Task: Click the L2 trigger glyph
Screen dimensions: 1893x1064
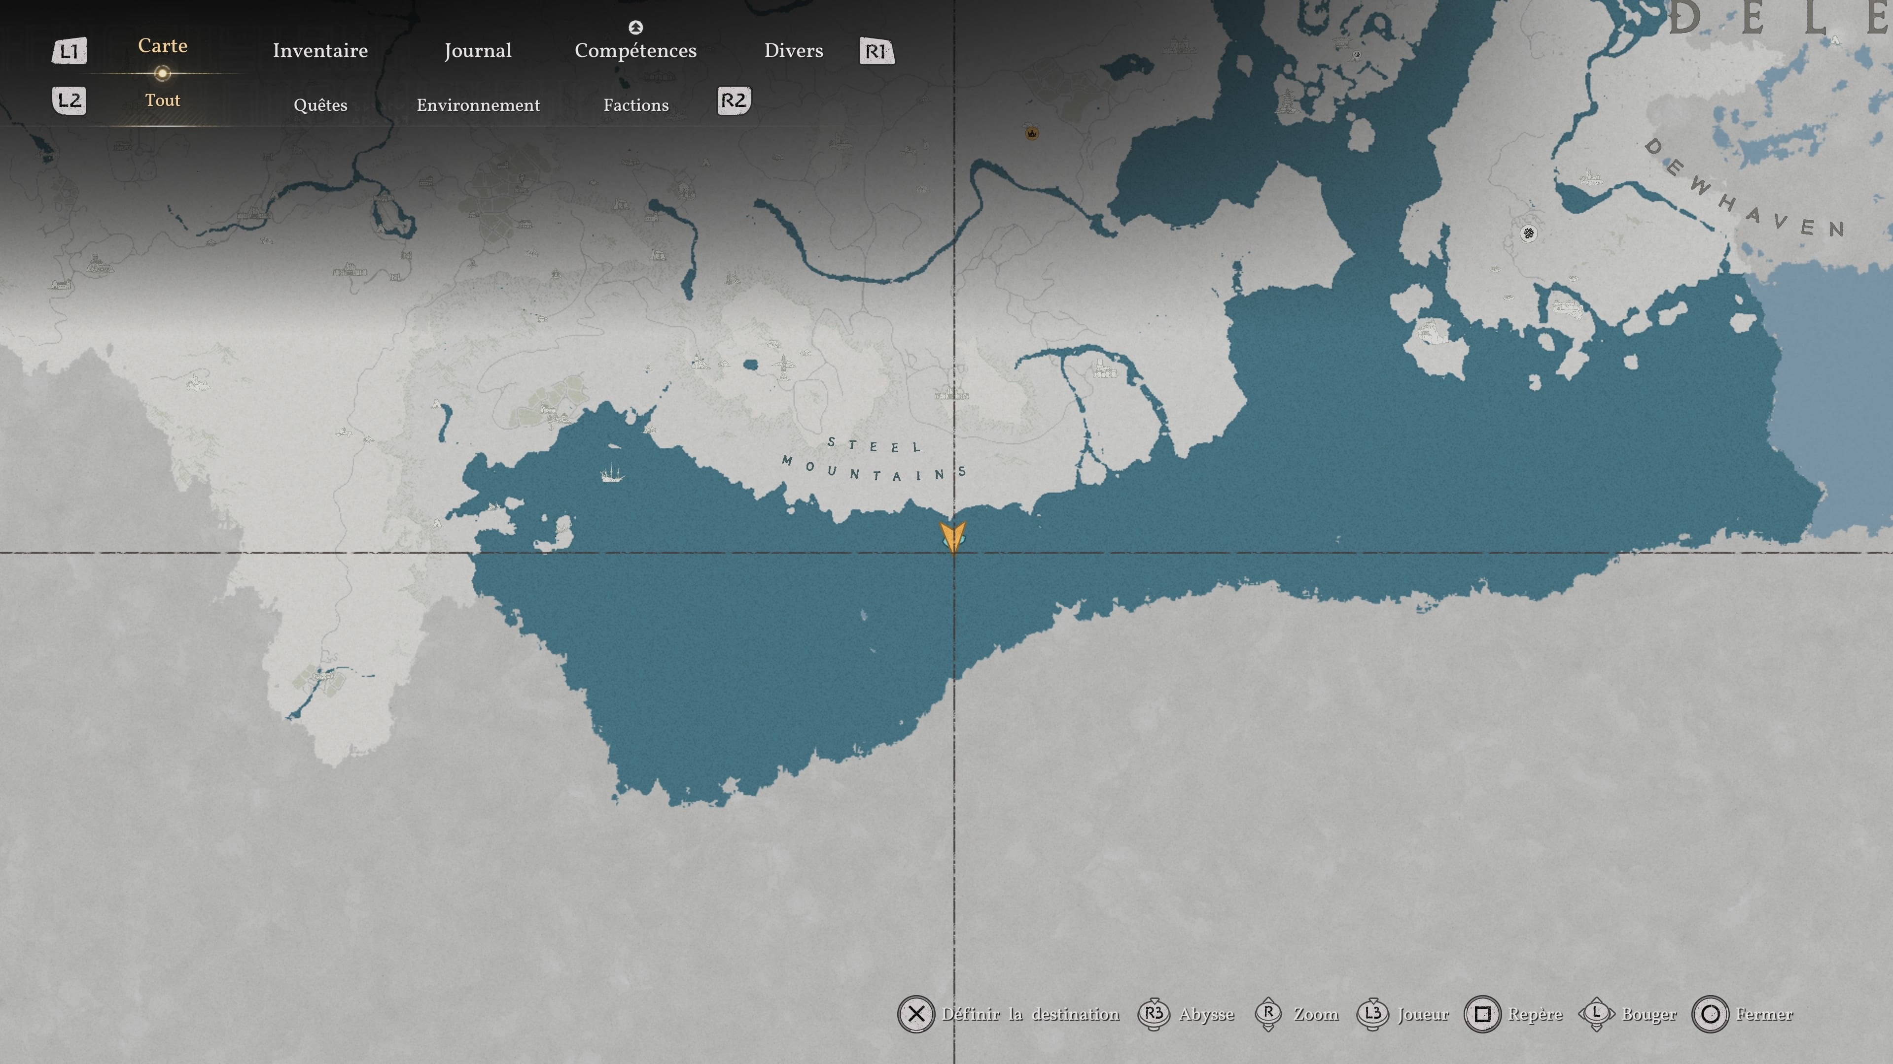Action: point(69,100)
